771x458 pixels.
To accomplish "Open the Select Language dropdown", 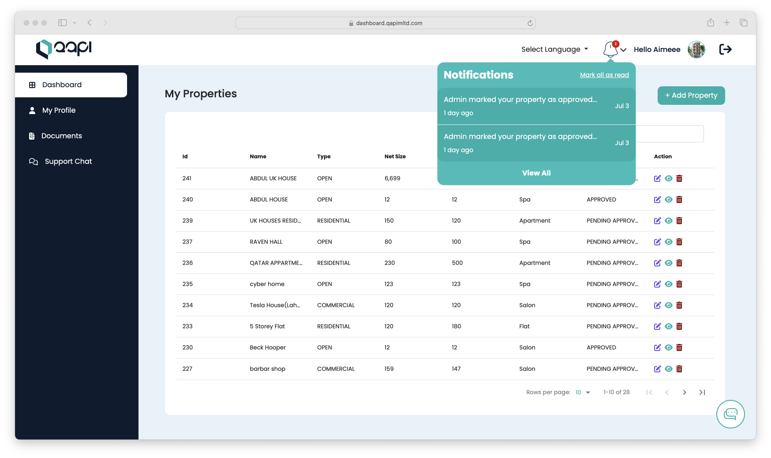I will point(554,49).
